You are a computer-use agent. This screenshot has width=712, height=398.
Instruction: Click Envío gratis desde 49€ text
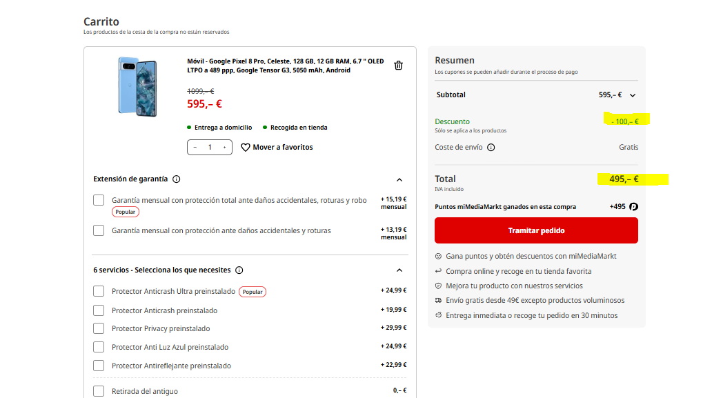point(535,301)
